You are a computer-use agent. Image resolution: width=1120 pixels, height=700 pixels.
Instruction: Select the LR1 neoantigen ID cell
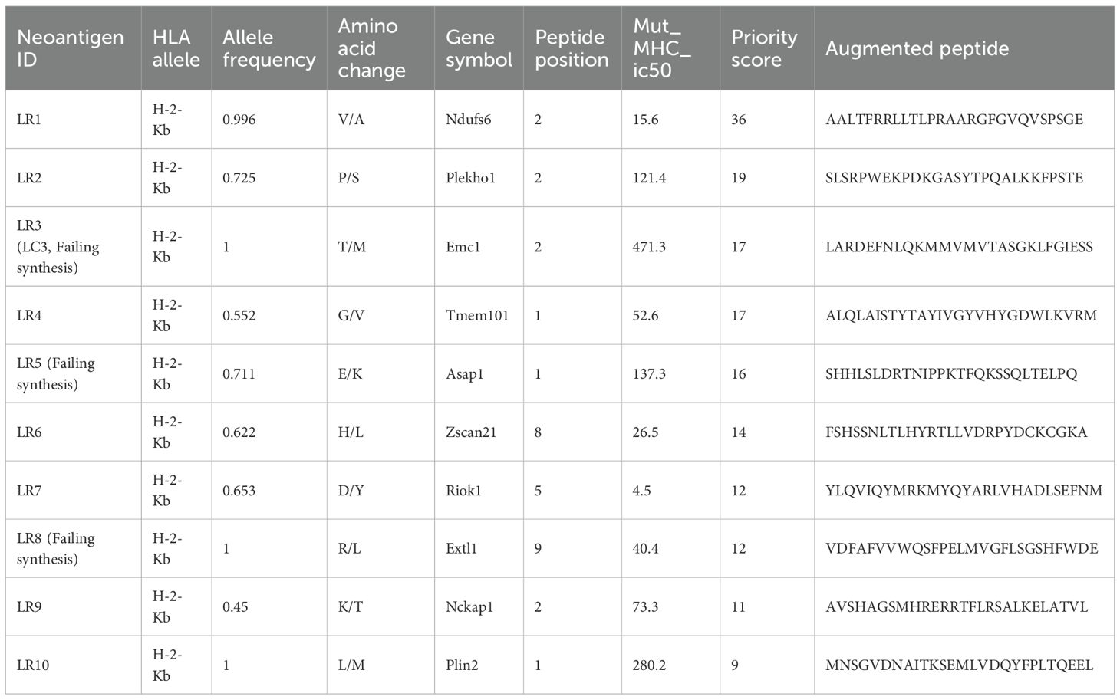point(29,120)
